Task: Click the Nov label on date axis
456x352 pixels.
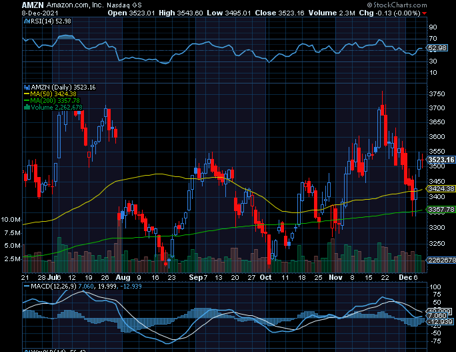Action: (x=335, y=277)
